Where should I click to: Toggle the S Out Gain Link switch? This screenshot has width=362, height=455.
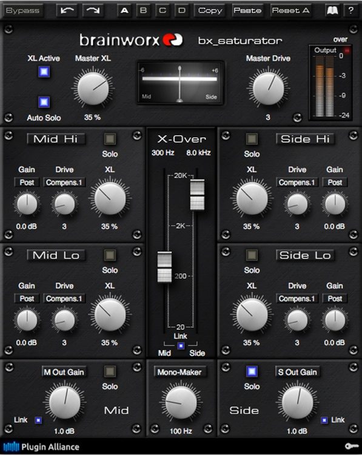324,420
